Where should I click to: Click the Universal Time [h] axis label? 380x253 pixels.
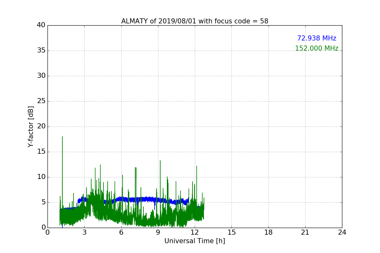[x=195, y=241]
